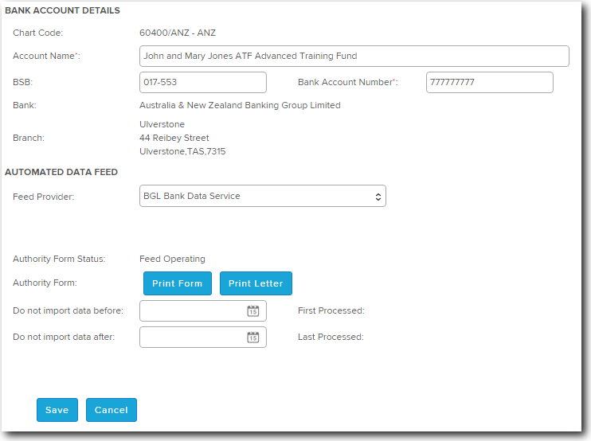Save the bank account details
Viewport: 591px width, 441px height.
[x=57, y=410]
